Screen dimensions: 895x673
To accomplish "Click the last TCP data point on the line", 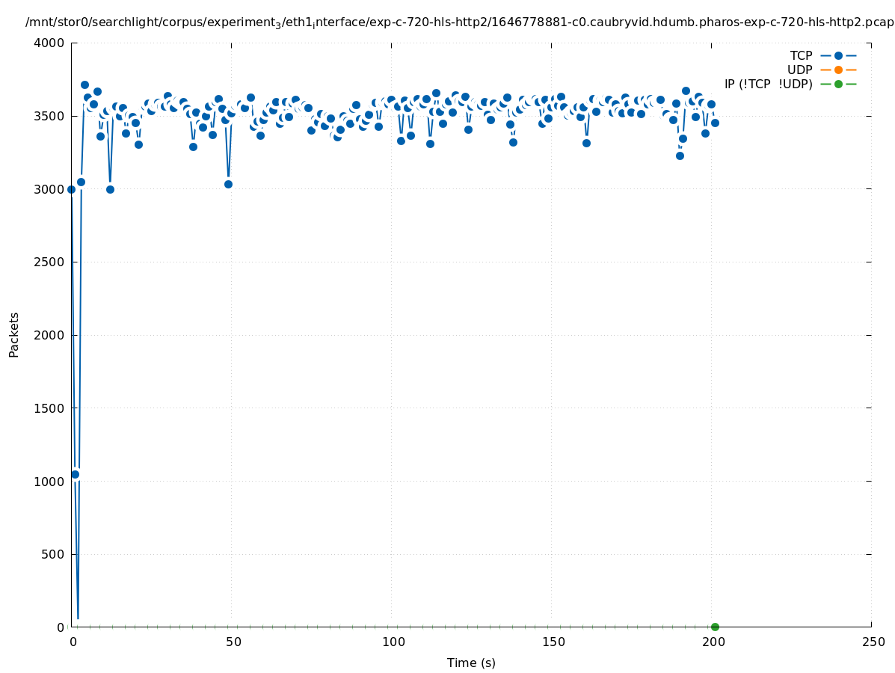I will 715,123.
